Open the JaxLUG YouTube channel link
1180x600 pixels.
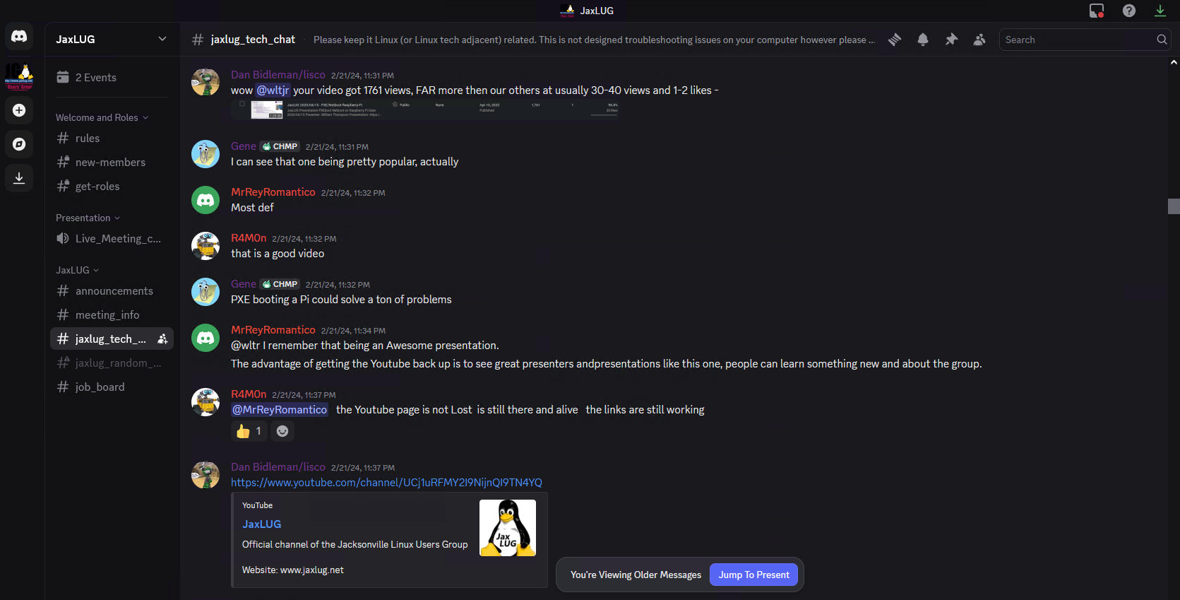(x=386, y=482)
